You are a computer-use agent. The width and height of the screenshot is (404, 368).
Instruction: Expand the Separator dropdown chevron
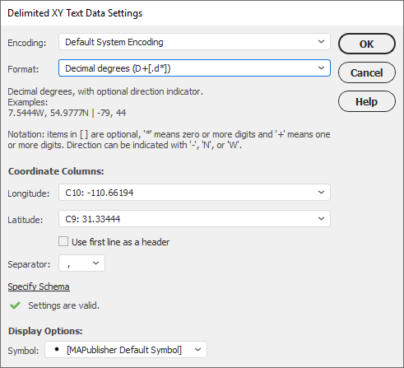coord(95,263)
